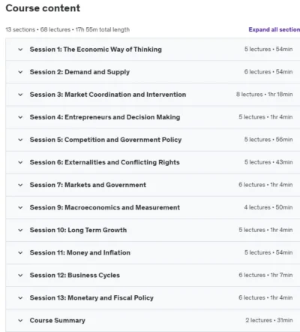
Task: Expand the Course Summary chevron
Action: (x=20, y=321)
